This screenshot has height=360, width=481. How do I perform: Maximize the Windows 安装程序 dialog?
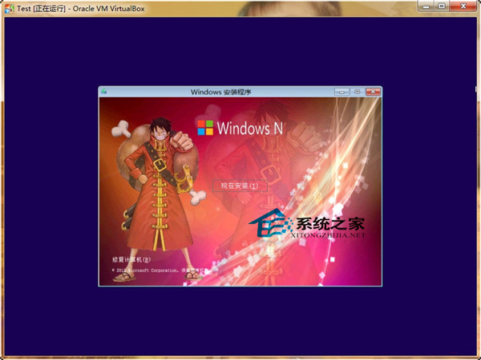point(357,91)
